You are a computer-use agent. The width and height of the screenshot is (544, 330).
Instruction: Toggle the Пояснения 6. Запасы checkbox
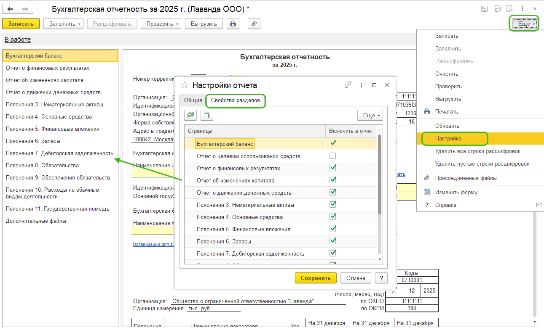[333, 241]
